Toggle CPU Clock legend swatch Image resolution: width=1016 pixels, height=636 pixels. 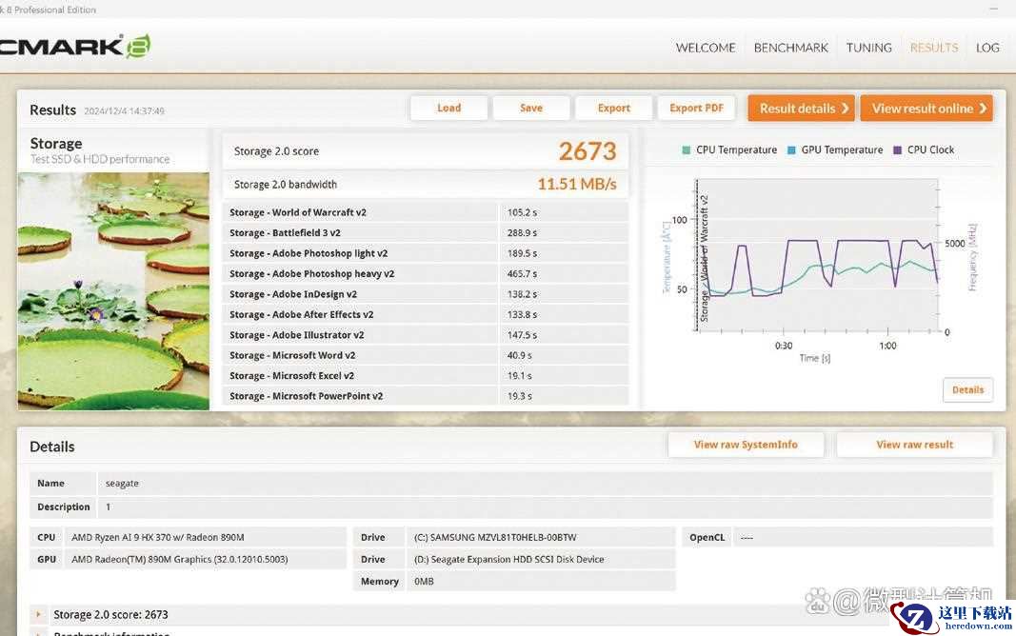tap(897, 150)
